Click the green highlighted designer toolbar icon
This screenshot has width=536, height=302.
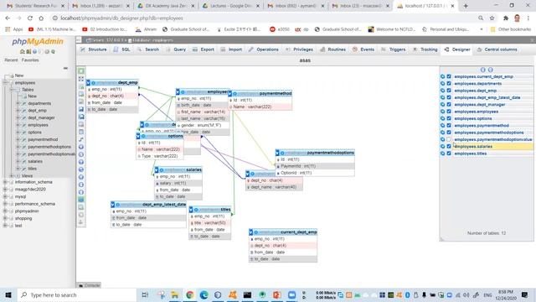pyautogui.click(x=81, y=200)
